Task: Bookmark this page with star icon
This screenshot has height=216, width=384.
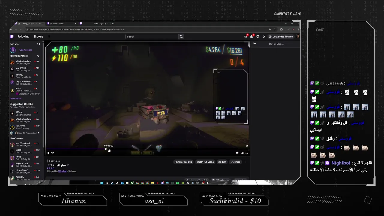Action: click(274, 29)
